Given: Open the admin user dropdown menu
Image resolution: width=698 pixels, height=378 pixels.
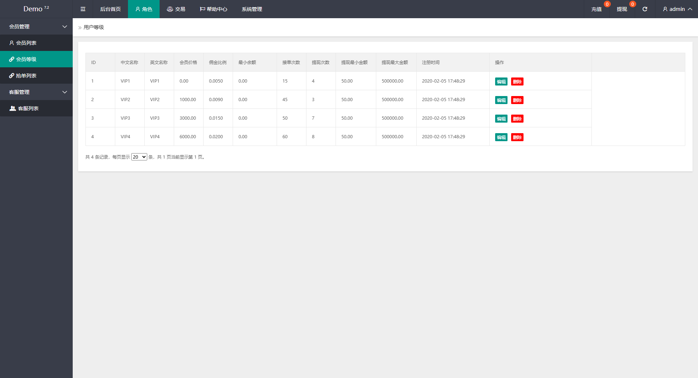Looking at the screenshot, I should point(677,9).
